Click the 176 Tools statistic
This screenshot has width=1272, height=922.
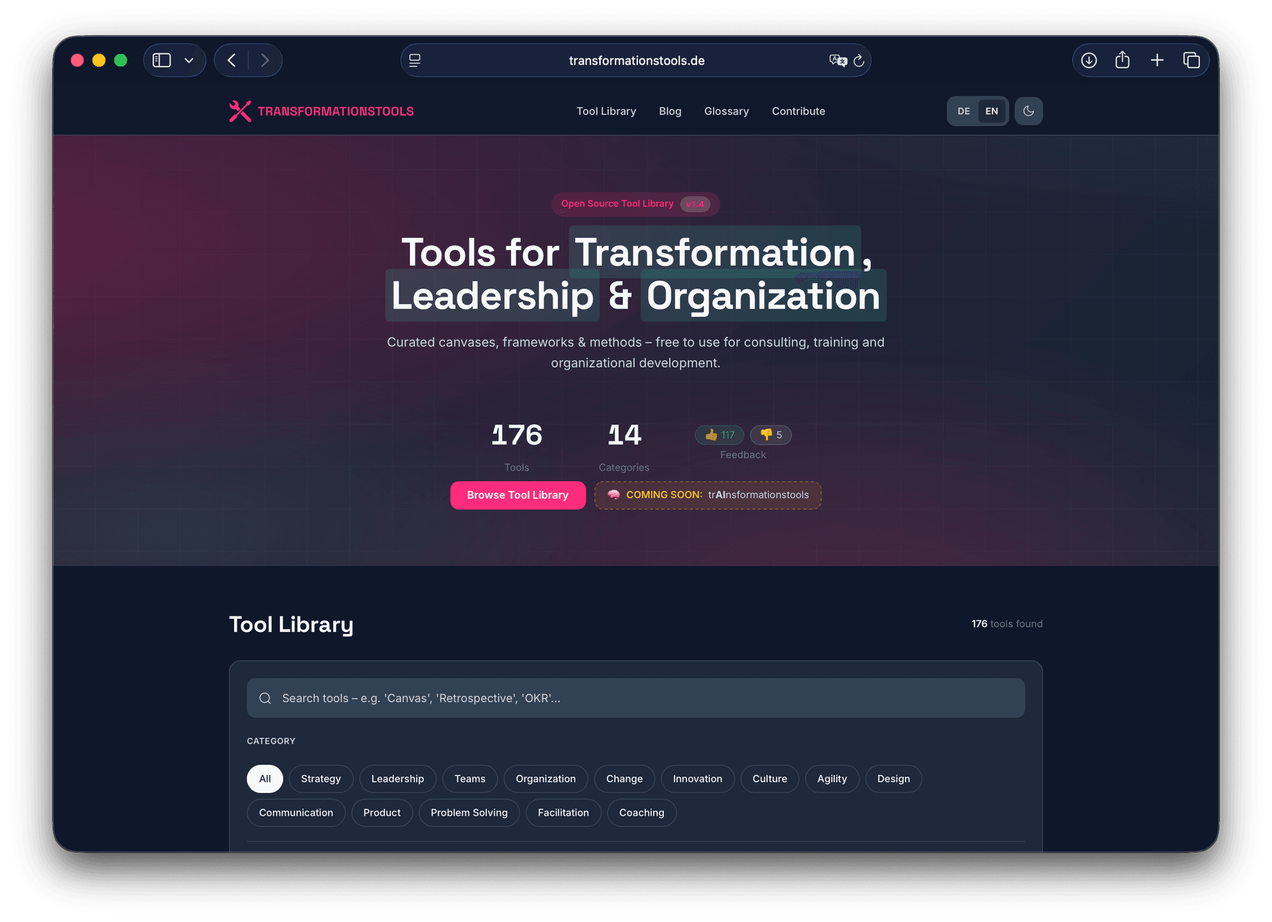tap(517, 446)
